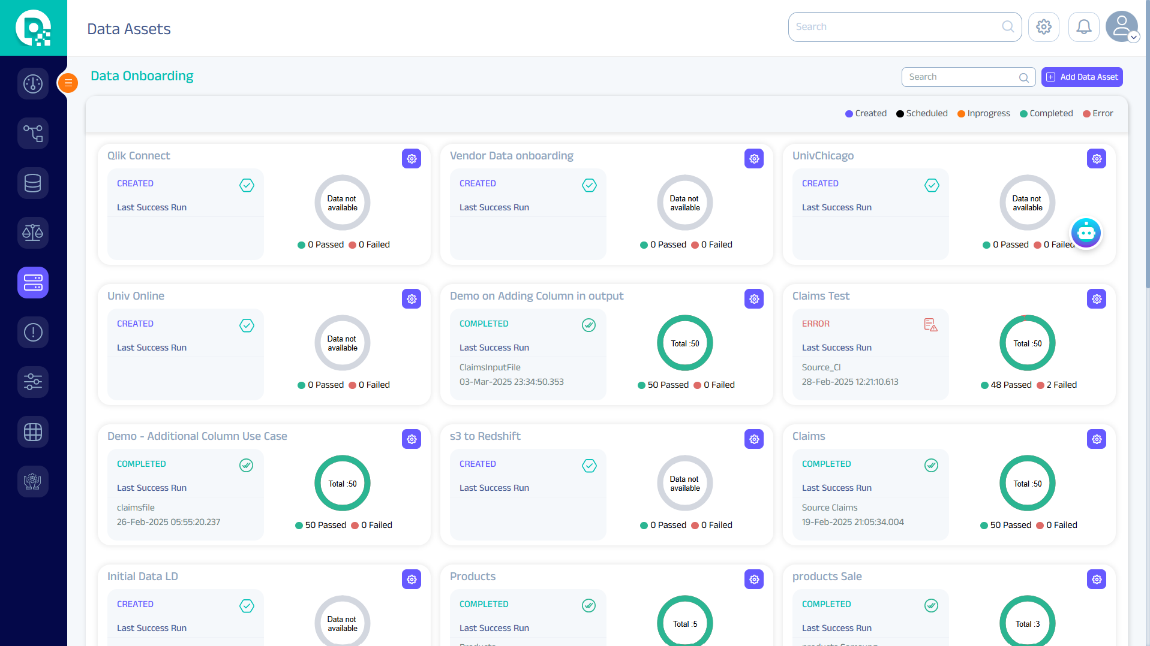
Task: Open settings gear on s3 to Redshift card
Action: (753, 439)
